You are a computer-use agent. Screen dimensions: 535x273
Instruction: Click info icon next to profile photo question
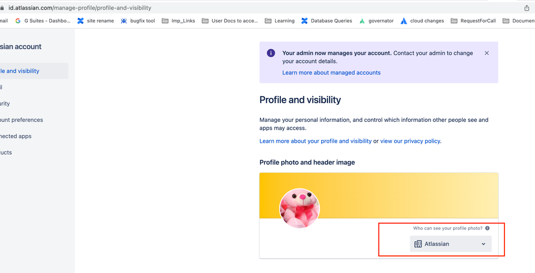coord(487,228)
